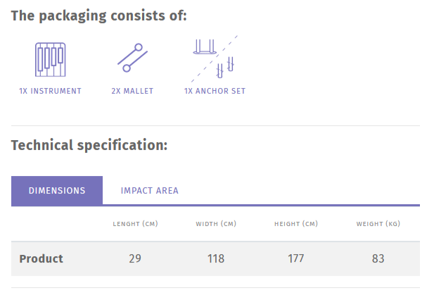Click the purple underline beneath the tabs

click(x=281, y=205)
